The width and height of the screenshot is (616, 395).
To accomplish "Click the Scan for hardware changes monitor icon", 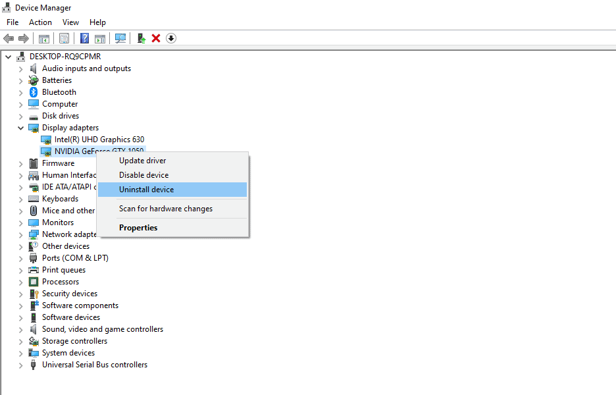I will pyautogui.click(x=120, y=39).
